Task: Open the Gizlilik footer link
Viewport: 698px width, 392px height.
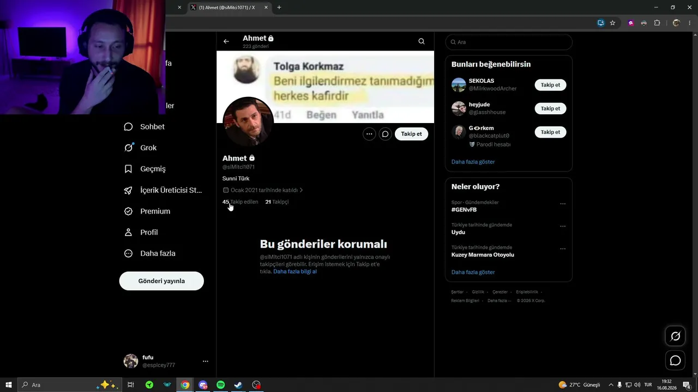Action: pos(478,292)
